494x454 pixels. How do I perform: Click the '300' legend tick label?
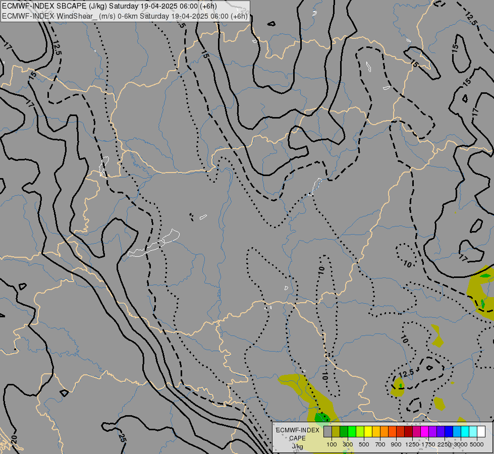pos(348,444)
